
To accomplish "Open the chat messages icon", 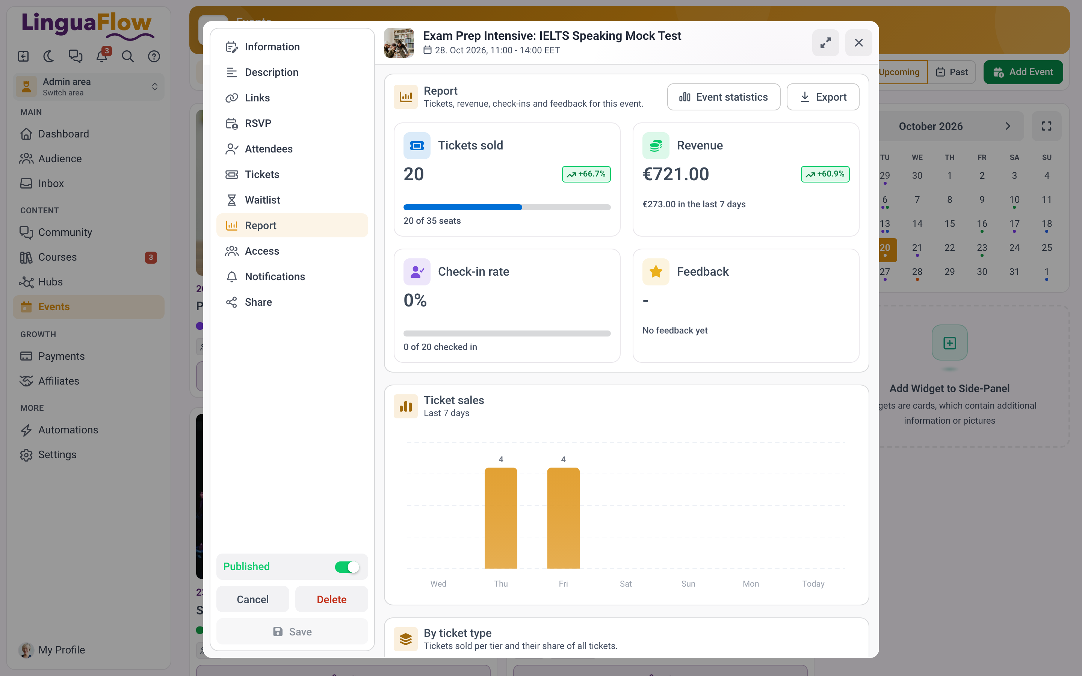I will pyautogui.click(x=75, y=56).
